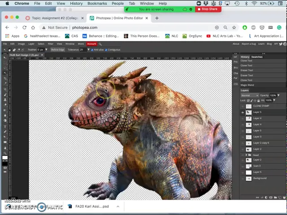Choose the Unite with selection mode icon

tap(14, 50)
